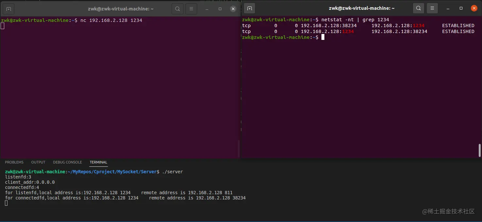
Task: Click the left terminal title bar text
Action: [121, 9]
